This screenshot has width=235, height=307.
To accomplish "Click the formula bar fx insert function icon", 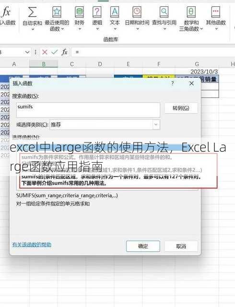I will [x=64, y=52].
